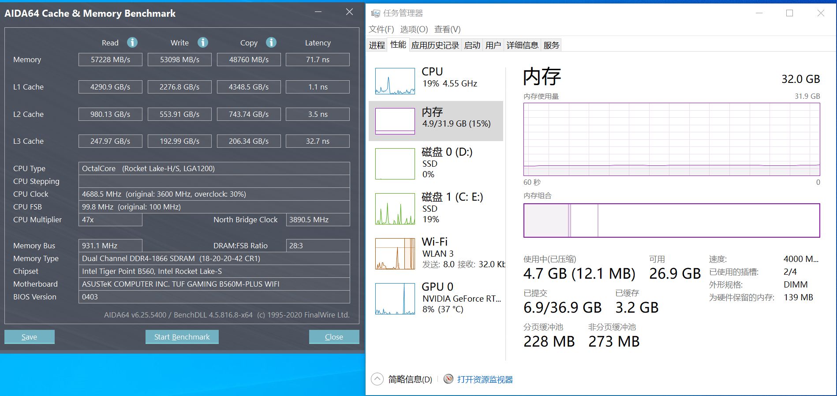Image resolution: width=837 pixels, height=396 pixels.
Task: Select the 磁盘 1 (C: E:) graph thumbnail
Action: [395, 209]
